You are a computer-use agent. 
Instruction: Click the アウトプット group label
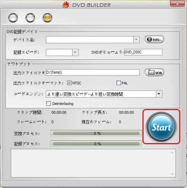pyautogui.click(x=19, y=64)
